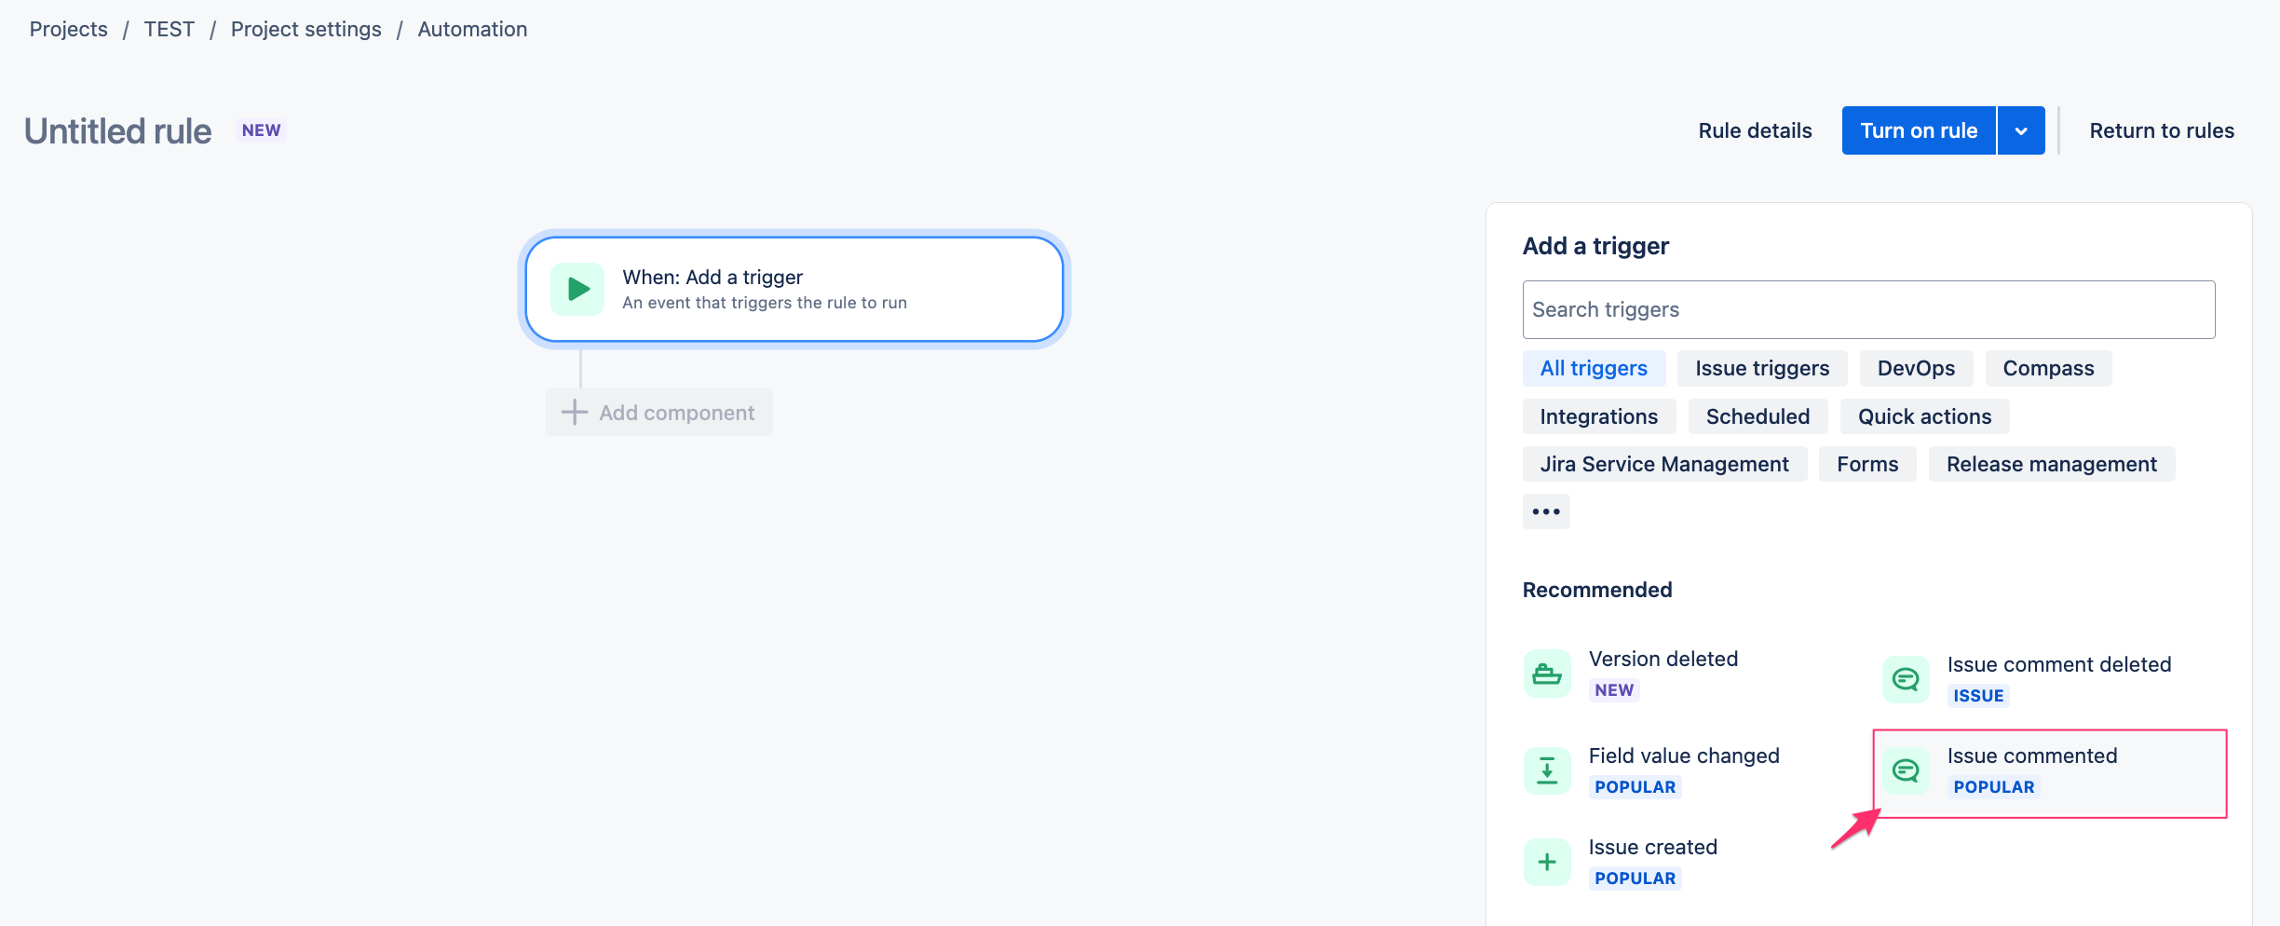2280x926 pixels.
Task: Switch to the Scheduled triggers category
Action: pos(1757,416)
